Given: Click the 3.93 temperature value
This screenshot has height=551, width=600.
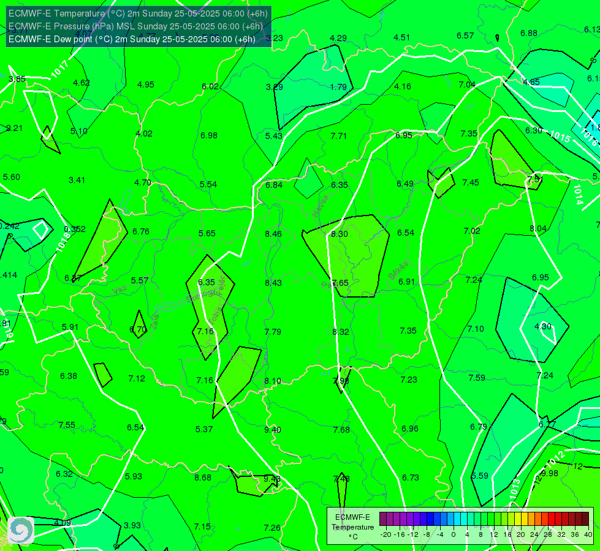Looking at the screenshot, I should click(x=132, y=525).
